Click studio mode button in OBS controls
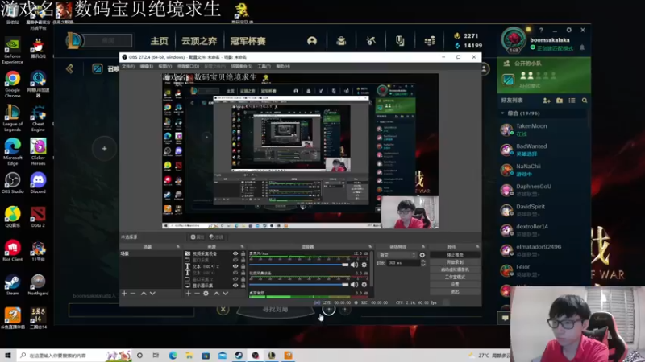The width and height of the screenshot is (645, 362). [x=455, y=277]
